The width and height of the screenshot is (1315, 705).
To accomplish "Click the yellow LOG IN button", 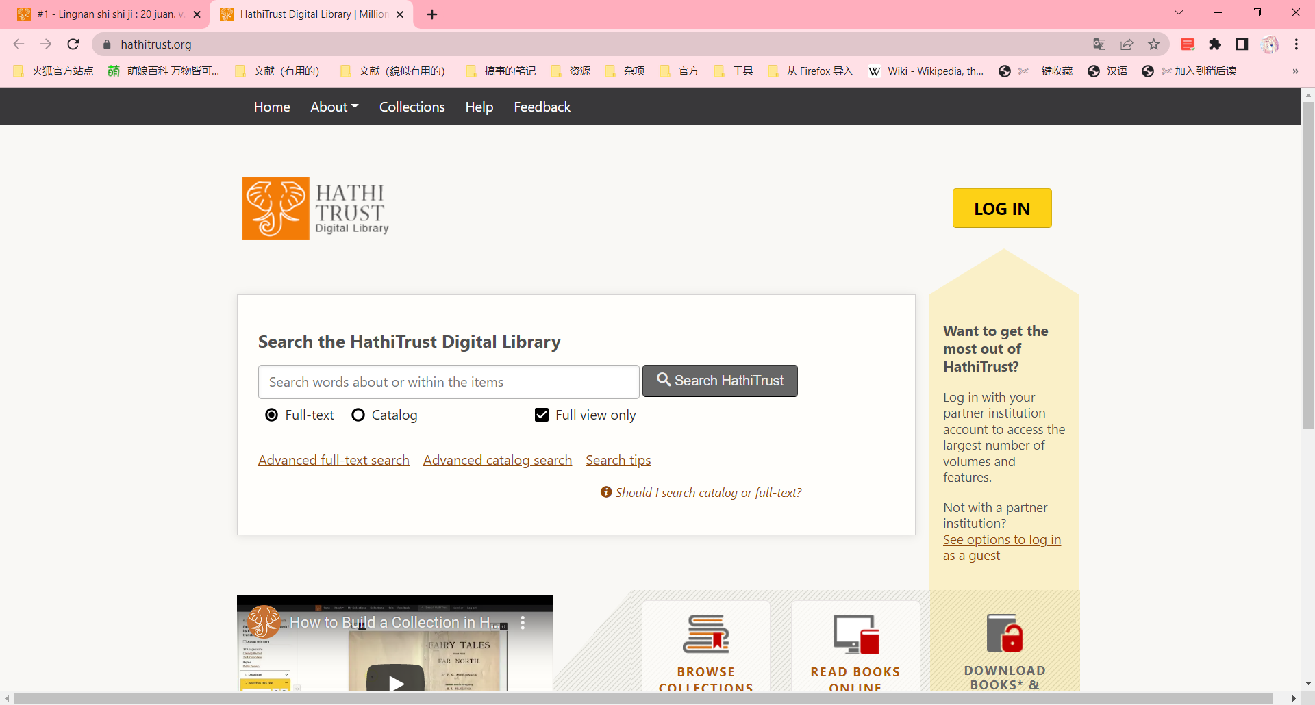I will 1001,208.
